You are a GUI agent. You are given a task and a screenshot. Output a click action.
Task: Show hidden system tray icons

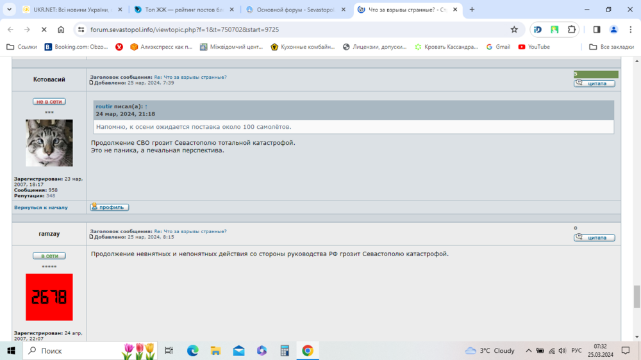point(529,350)
